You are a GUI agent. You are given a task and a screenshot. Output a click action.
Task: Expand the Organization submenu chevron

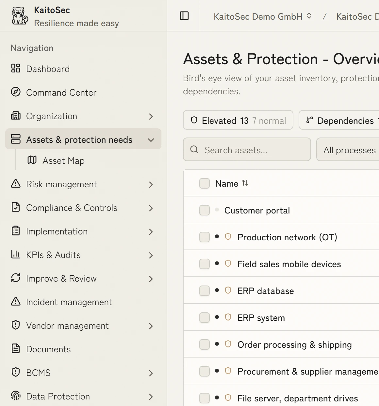pos(151,117)
